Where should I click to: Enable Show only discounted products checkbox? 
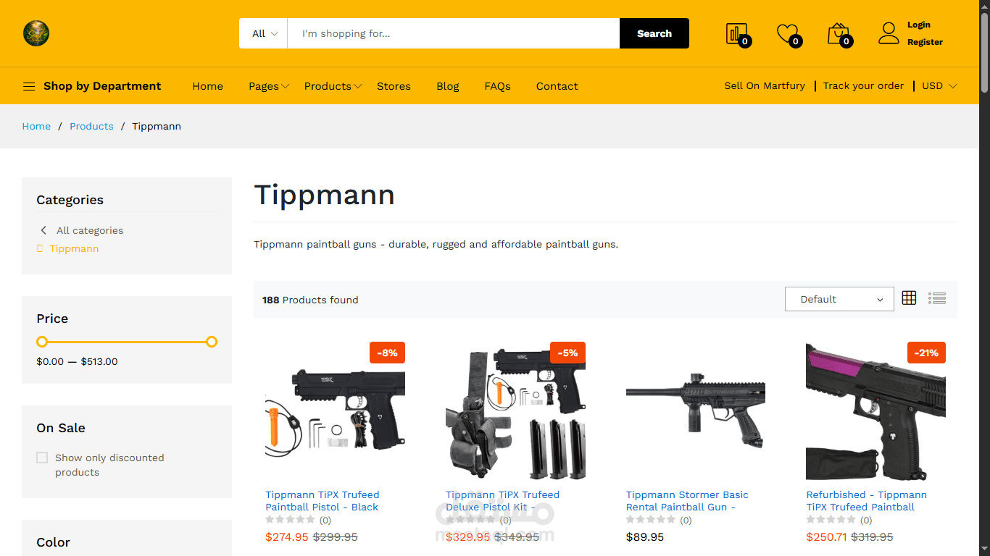coord(42,458)
